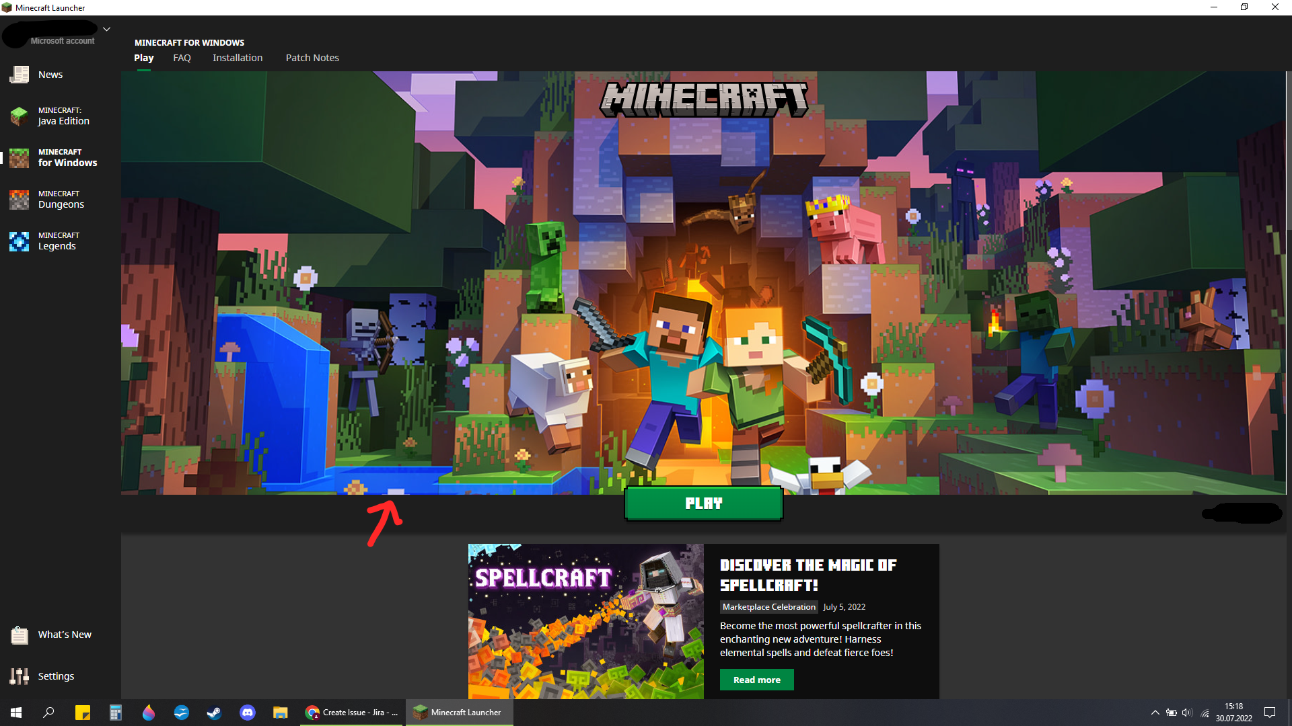Image resolution: width=1292 pixels, height=726 pixels.
Task: Open Discord from the taskbar
Action: 248,713
